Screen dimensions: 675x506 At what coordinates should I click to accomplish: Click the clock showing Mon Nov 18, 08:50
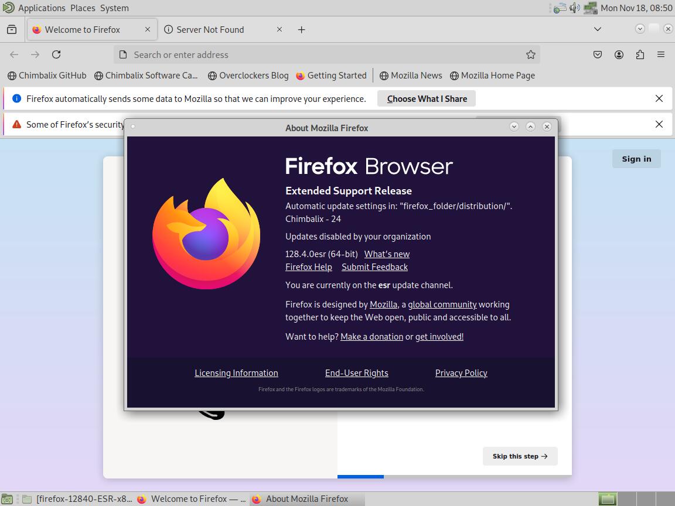tap(636, 8)
